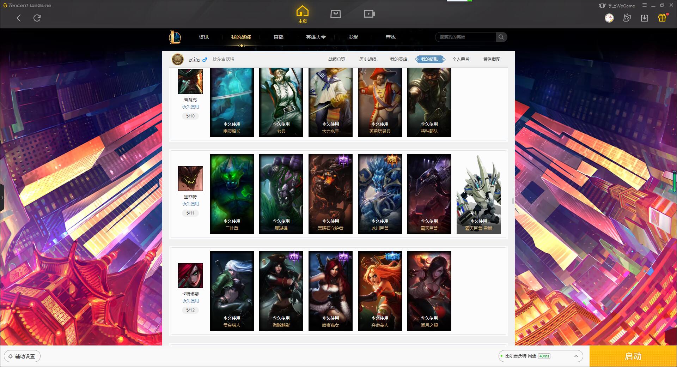The width and height of the screenshot is (677, 367).
Task: Click the League of Legends logo
Action: tap(175, 37)
